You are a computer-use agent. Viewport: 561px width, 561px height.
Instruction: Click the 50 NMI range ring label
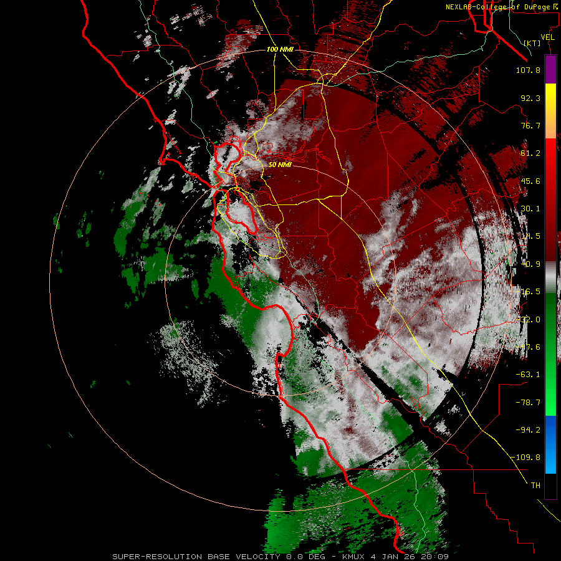[280, 165]
